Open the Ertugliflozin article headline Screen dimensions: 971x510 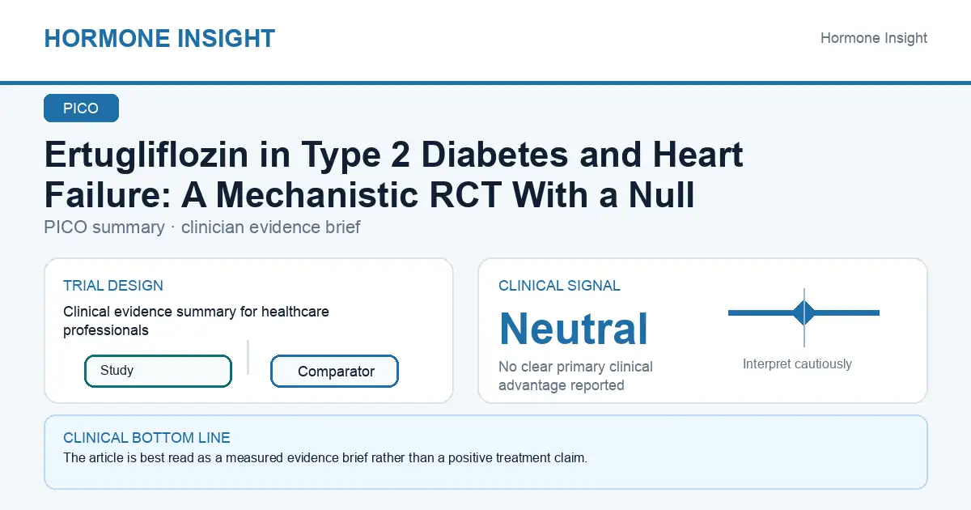[x=394, y=174]
